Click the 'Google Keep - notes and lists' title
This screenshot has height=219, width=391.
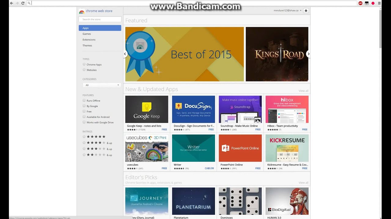tap(144, 126)
